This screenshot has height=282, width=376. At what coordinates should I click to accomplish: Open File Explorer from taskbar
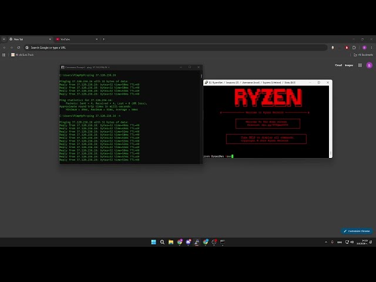(x=171, y=242)
